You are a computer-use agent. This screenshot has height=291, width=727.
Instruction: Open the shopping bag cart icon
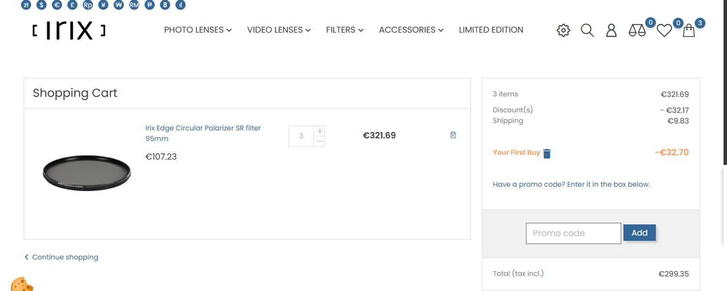689,31
